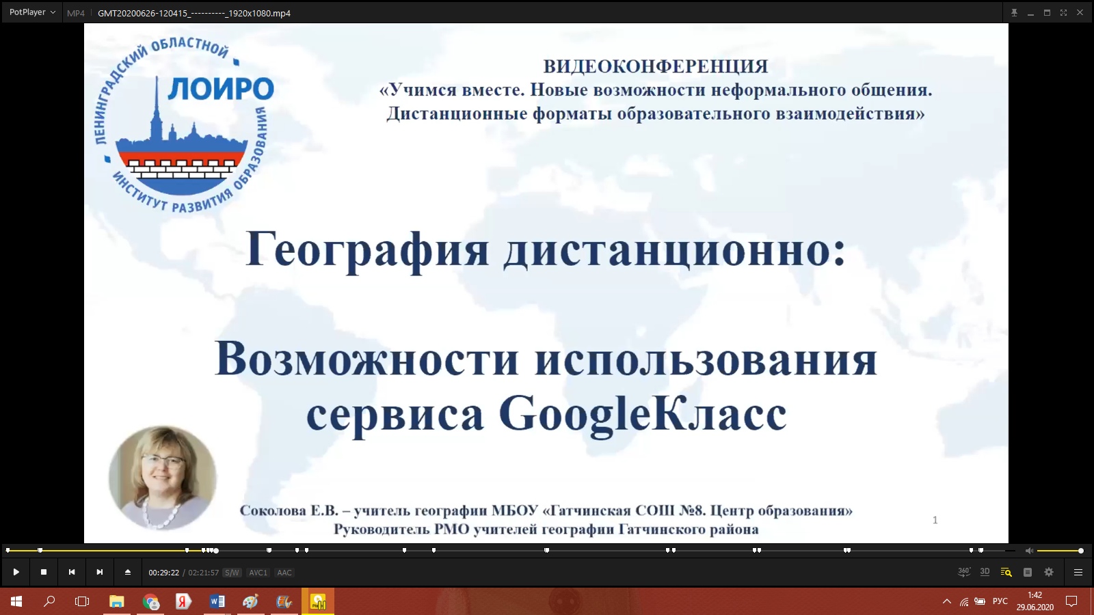Go to the previous track

click(72, 572)
